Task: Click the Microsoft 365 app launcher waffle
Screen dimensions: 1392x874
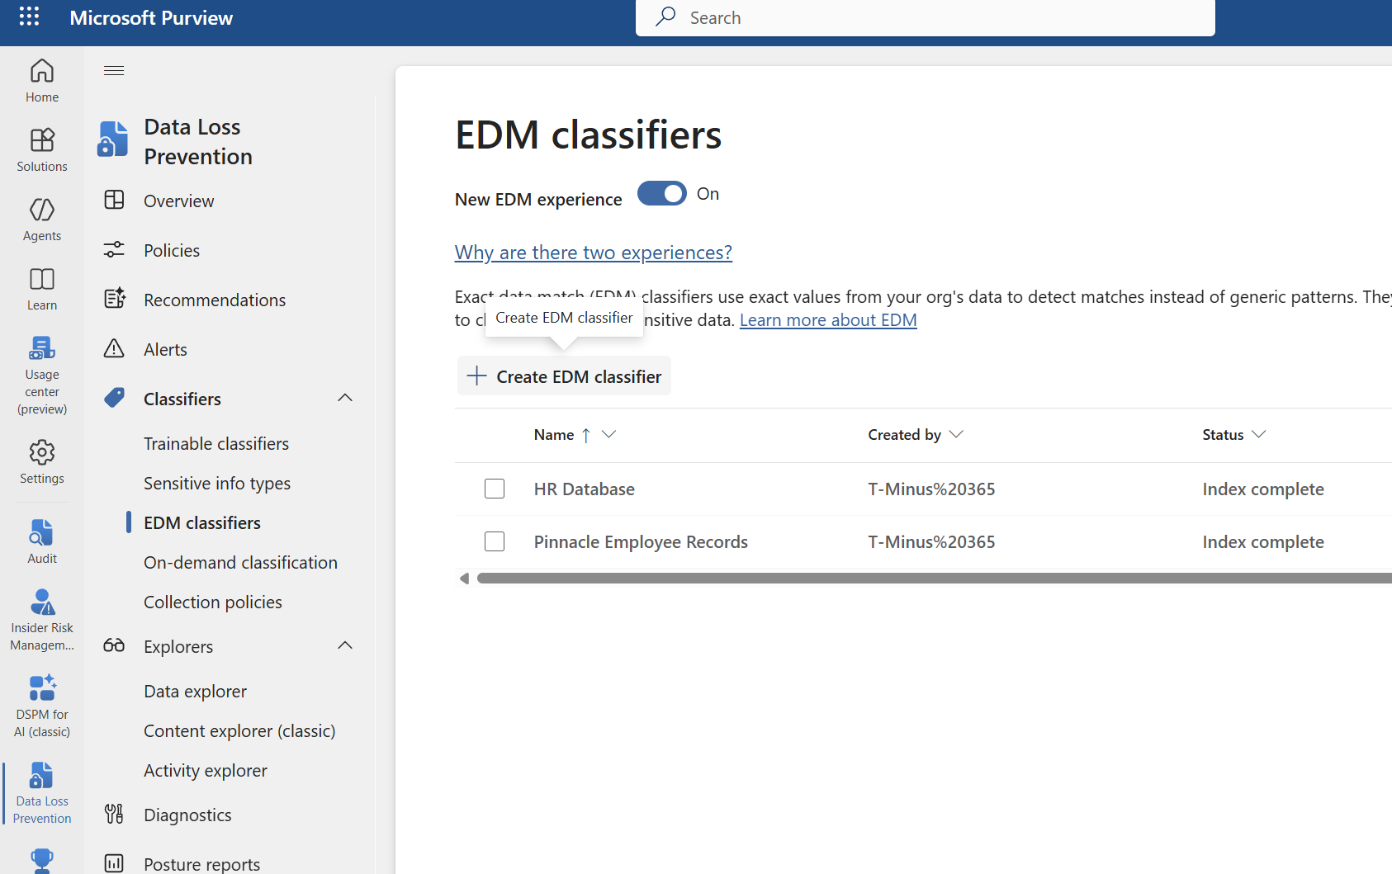Action: pos(29,17)
